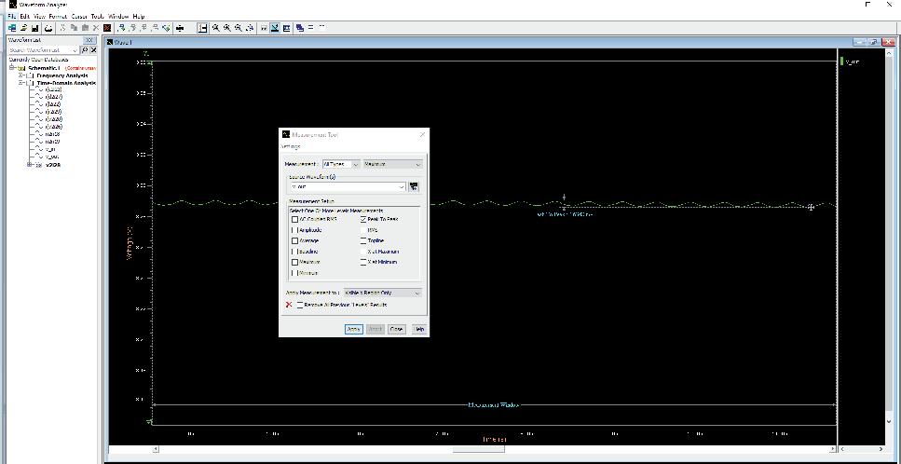Click the Close button in the dialog
The width and height of the screenshot is (901, 464).
[397, 329]
